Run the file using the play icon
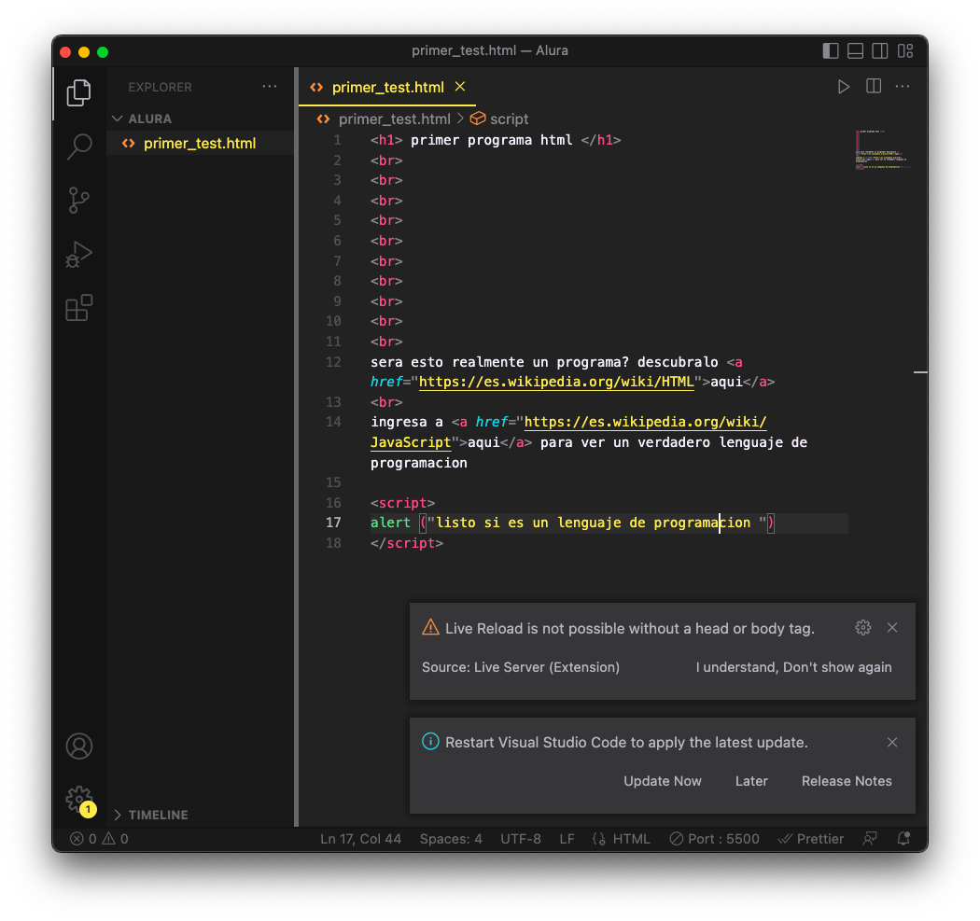Viewport: 980px width, 921px height. (x=844, y=87)
